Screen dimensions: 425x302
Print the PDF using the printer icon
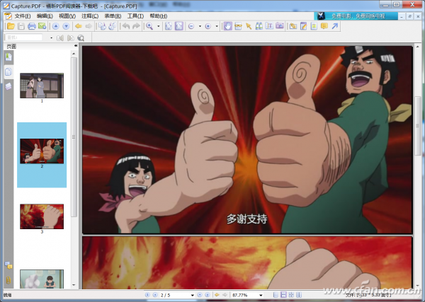point(32,26)
